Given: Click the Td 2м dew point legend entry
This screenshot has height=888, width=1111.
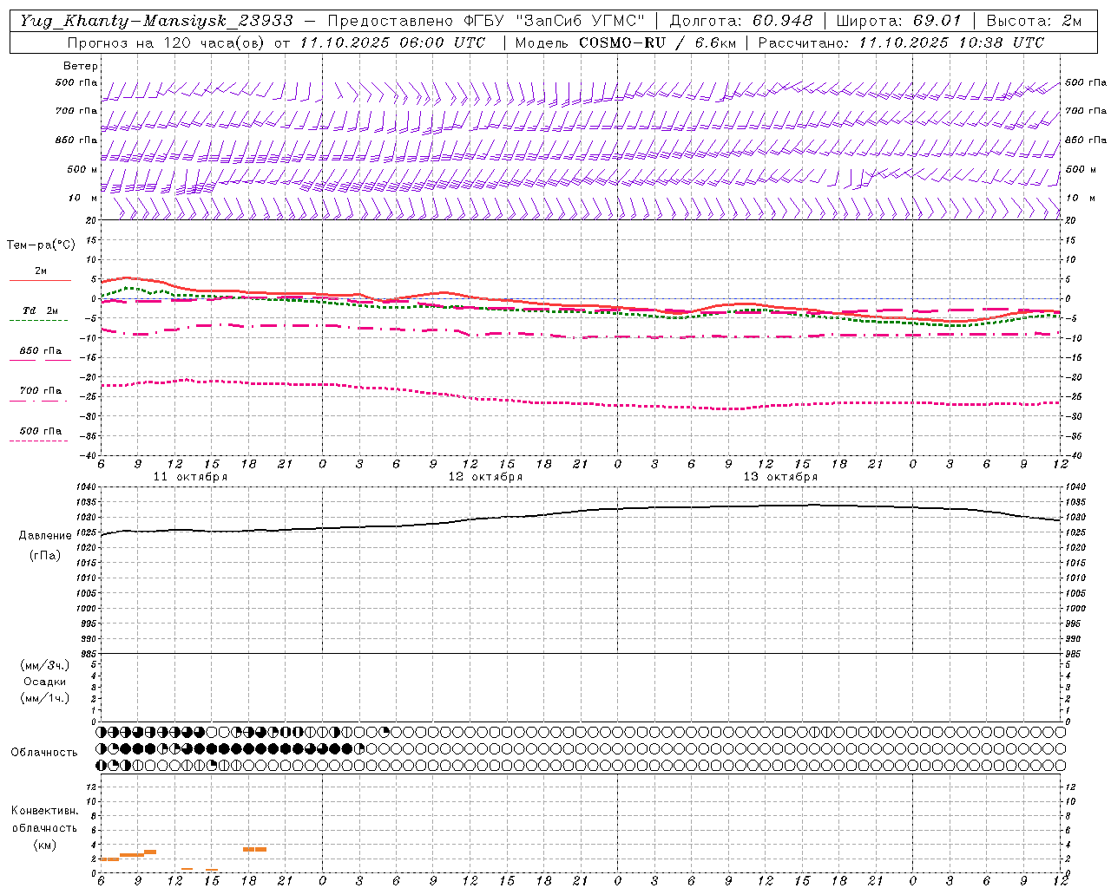Looking at the screenshot, I should coord(40,310).
